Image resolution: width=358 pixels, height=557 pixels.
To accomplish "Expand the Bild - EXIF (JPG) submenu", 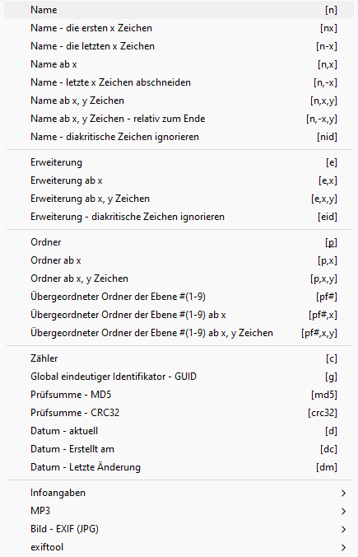I will click(179, 529).
